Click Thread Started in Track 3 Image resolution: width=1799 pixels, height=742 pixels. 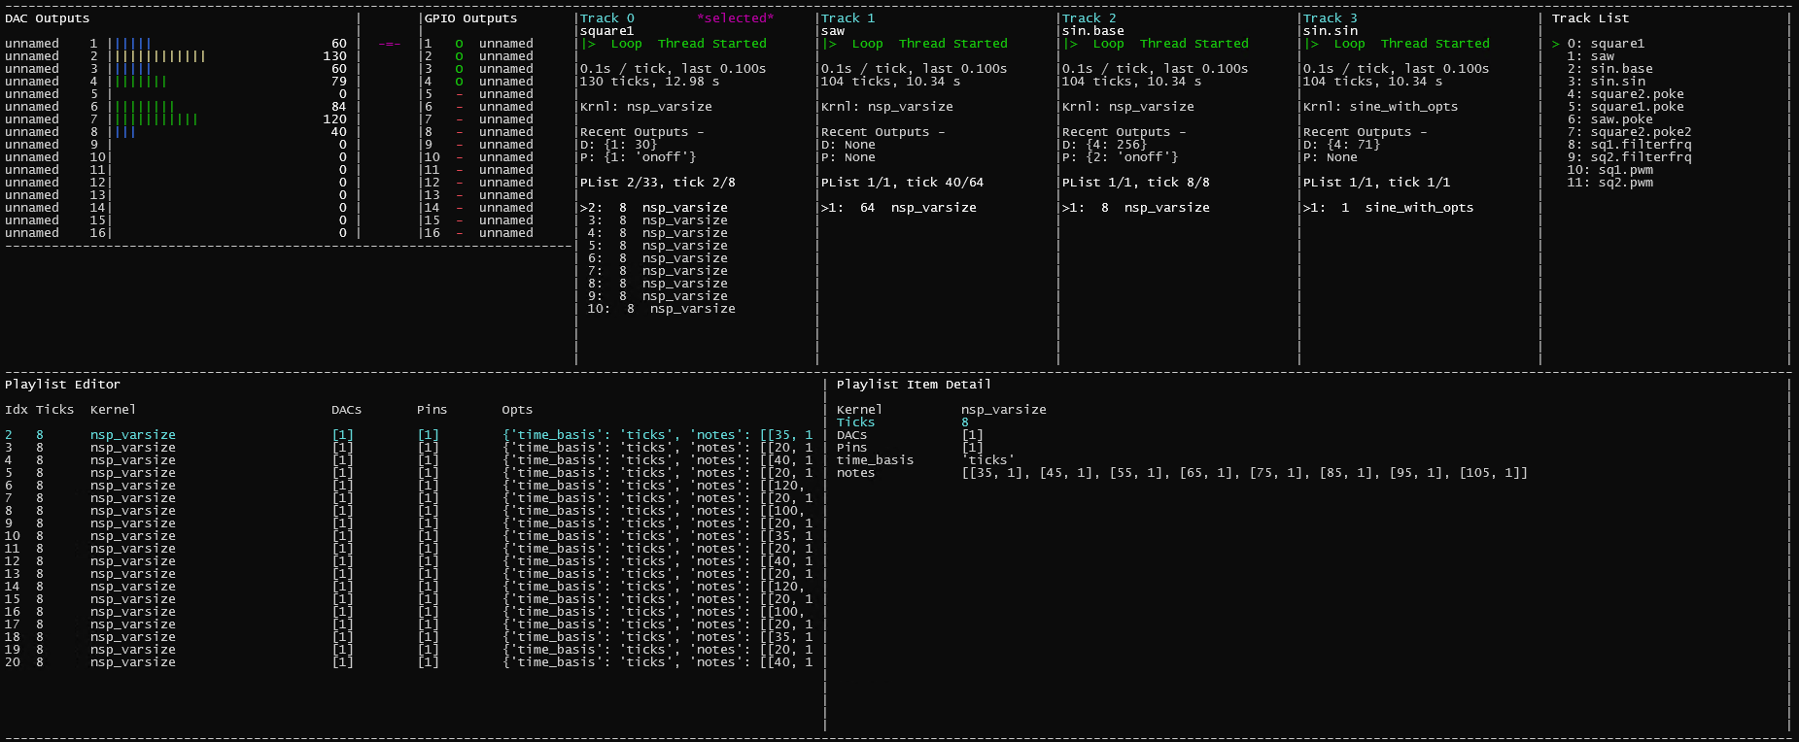1435,44
